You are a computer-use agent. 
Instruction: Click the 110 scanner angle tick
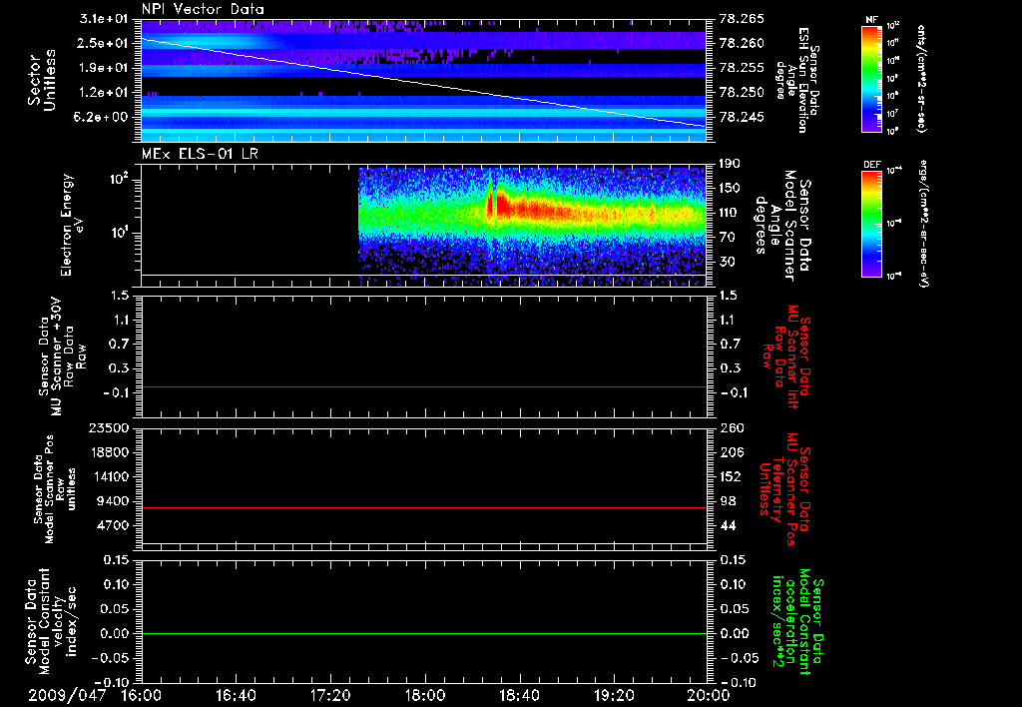[x=731, y=213]
